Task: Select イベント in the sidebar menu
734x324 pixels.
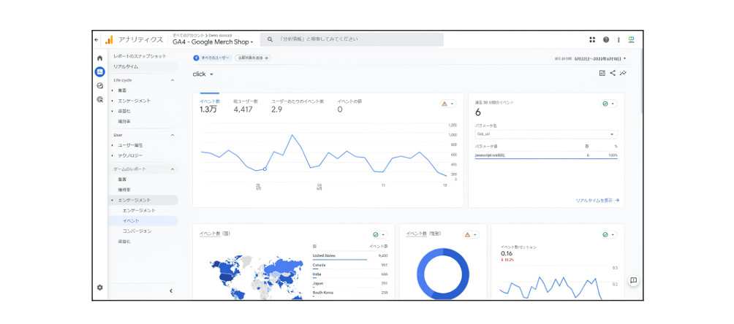Action: pyautogui.click(x=131, y=220)
